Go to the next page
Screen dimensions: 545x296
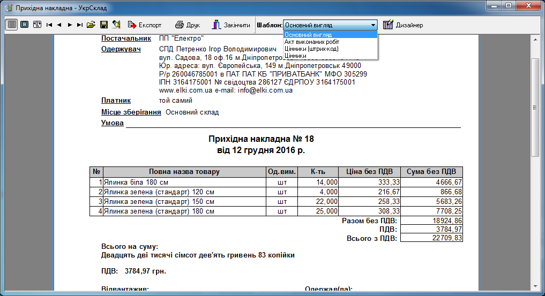(x=70, y=25)
